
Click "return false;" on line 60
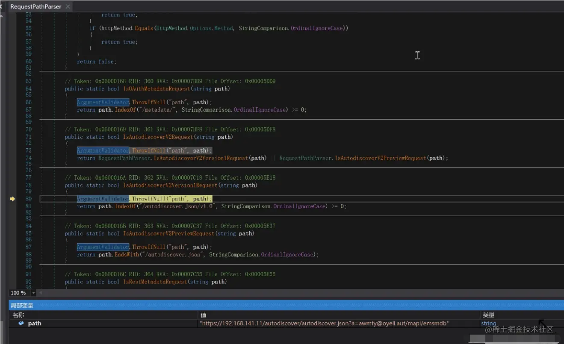click(97, 62)
